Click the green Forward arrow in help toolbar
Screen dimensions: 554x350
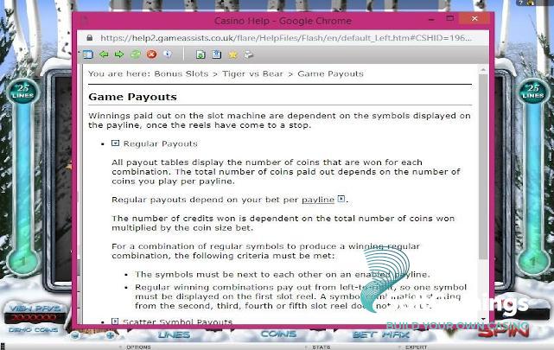click(x=118, y=54)
